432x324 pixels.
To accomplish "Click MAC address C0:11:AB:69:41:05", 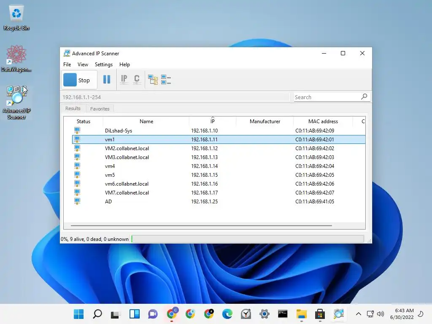I will [315, 201].
